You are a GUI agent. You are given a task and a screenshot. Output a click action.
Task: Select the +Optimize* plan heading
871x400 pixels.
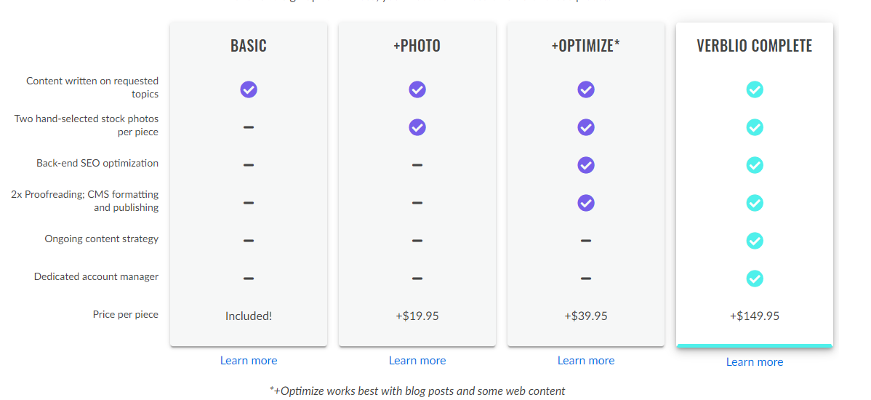(586, 46)
